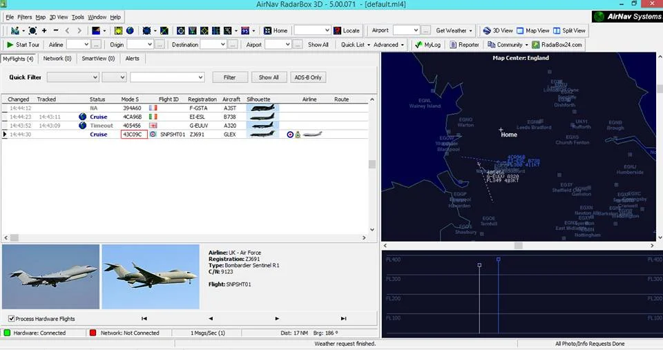
Task: Open the Reporter tool
Action: tap(464, 44)
